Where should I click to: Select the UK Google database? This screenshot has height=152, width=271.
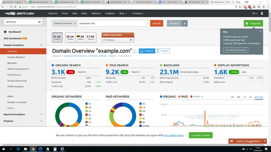[70, 37]
